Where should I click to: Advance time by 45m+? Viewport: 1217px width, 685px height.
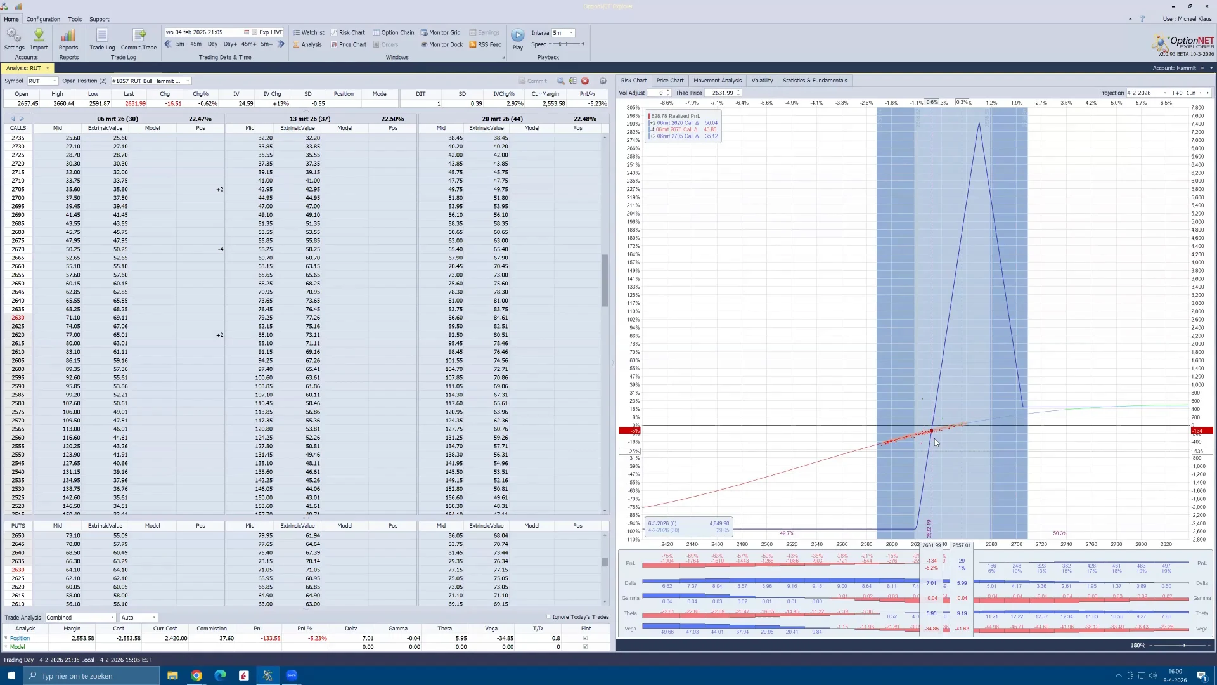click(248, 44)
